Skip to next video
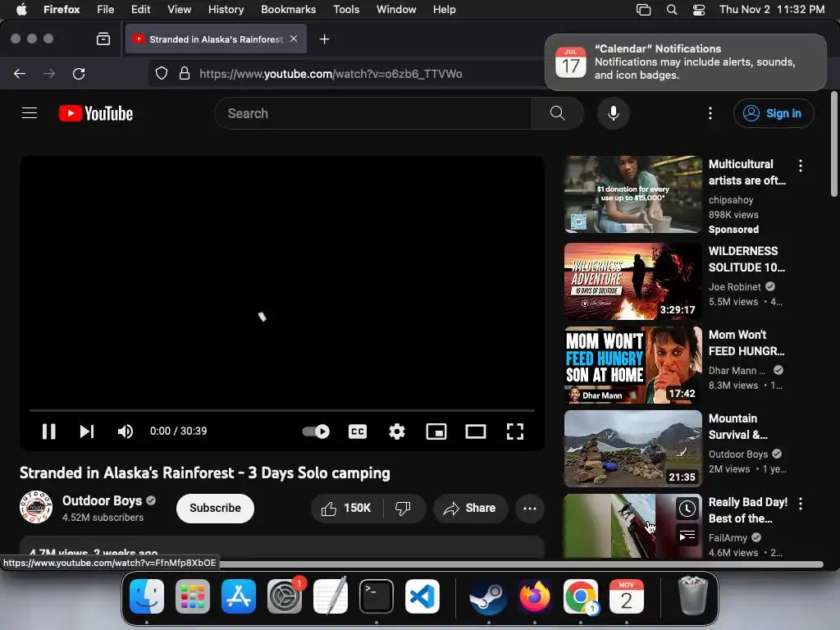 tap(87, 431)
